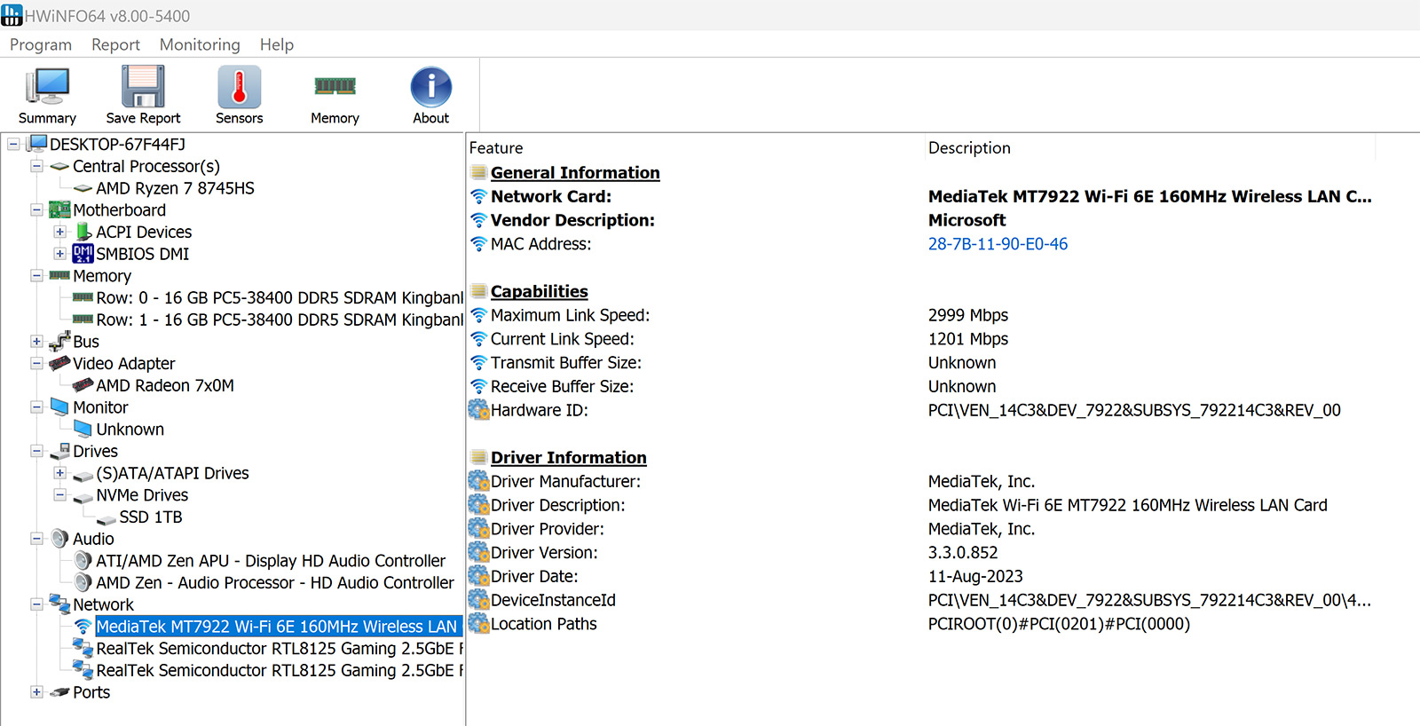
Task: Click the Driver Information section heading
Action: click(569, 457)
